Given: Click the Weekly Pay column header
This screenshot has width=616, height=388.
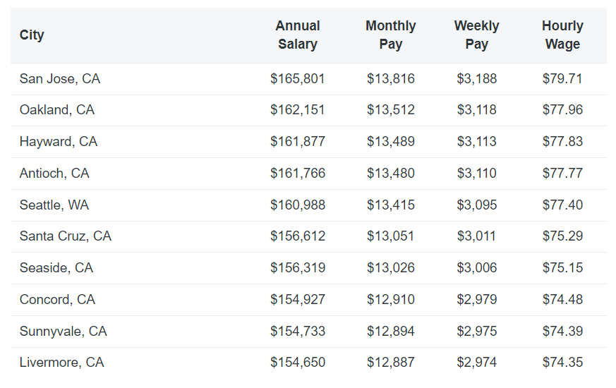Looking at the screenshot, I should 476,35.
